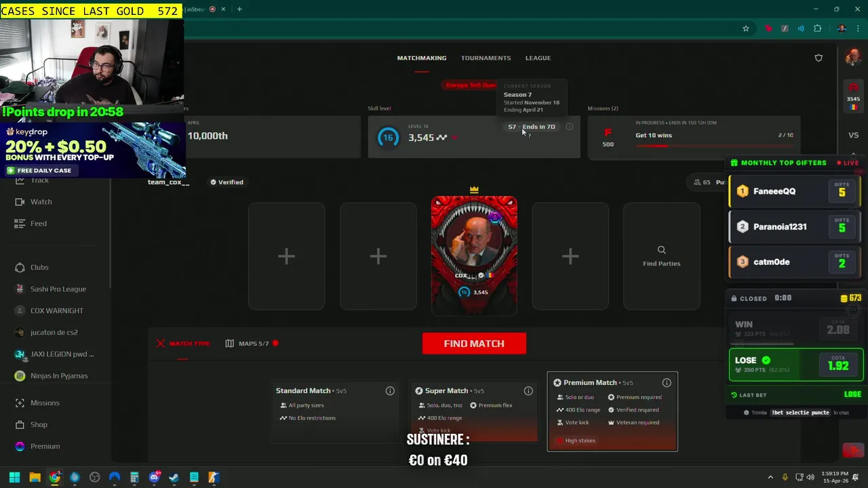The height and width of the screenshot is (488, 868).
Task: Show info for Super Match
Action: tap(528, 391)
